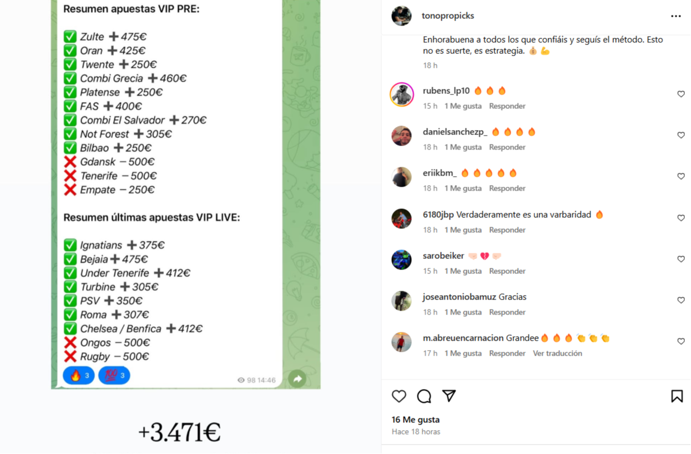Like m.abreuencarnacion's comment heart

coord(681,342)
